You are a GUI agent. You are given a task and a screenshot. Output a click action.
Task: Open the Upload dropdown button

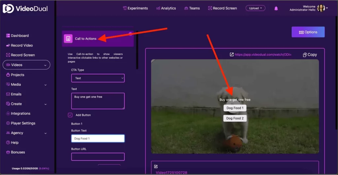coord(255,8)
